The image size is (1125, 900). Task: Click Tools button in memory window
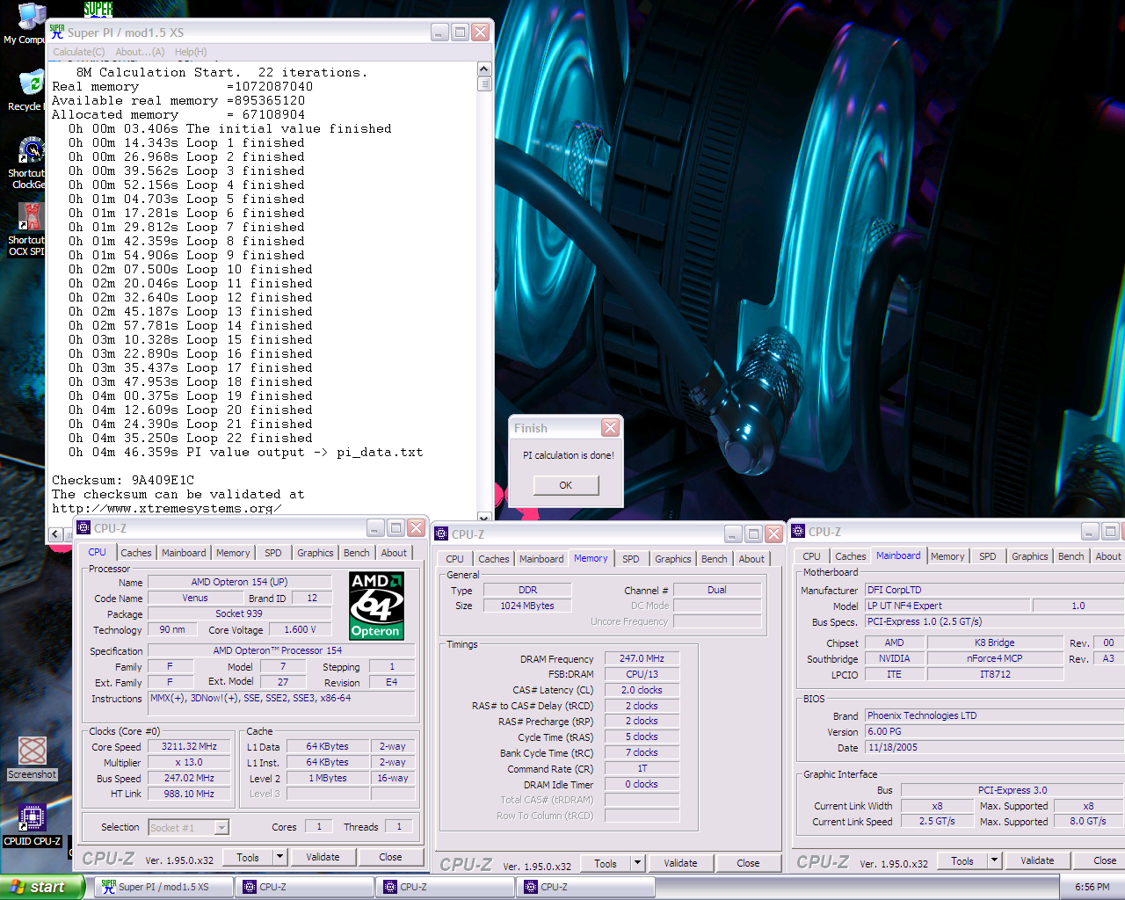606,863
